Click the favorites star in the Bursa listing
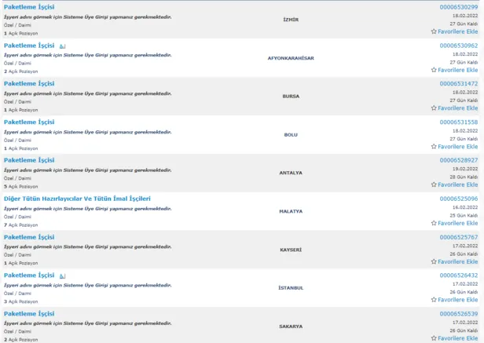484x343 pixels. click(x=434, y=108)
